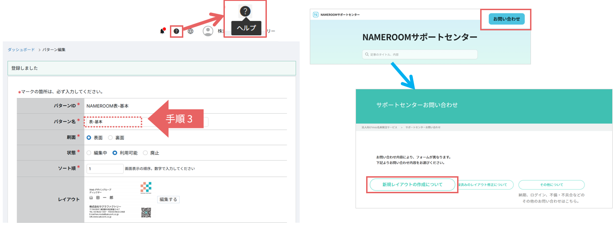Click the small help question-mark icon beside bell
Screen dimensions: 615x225
tap(176, 31)
